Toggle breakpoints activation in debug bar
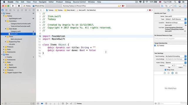This screenshot has width=188, height=105. point(42,104)
